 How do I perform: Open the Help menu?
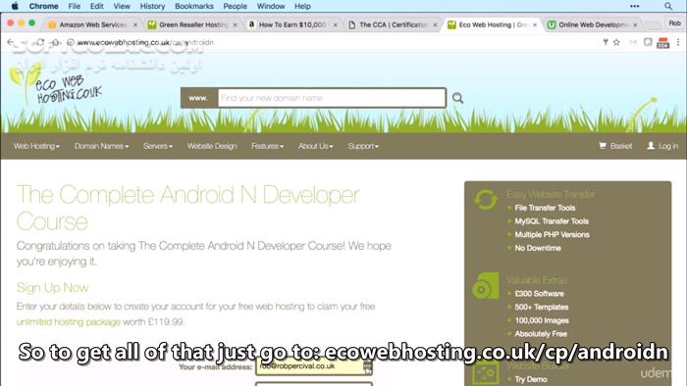[302, 6]
